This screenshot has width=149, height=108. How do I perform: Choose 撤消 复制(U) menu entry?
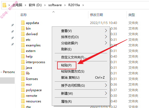(70, 78)
